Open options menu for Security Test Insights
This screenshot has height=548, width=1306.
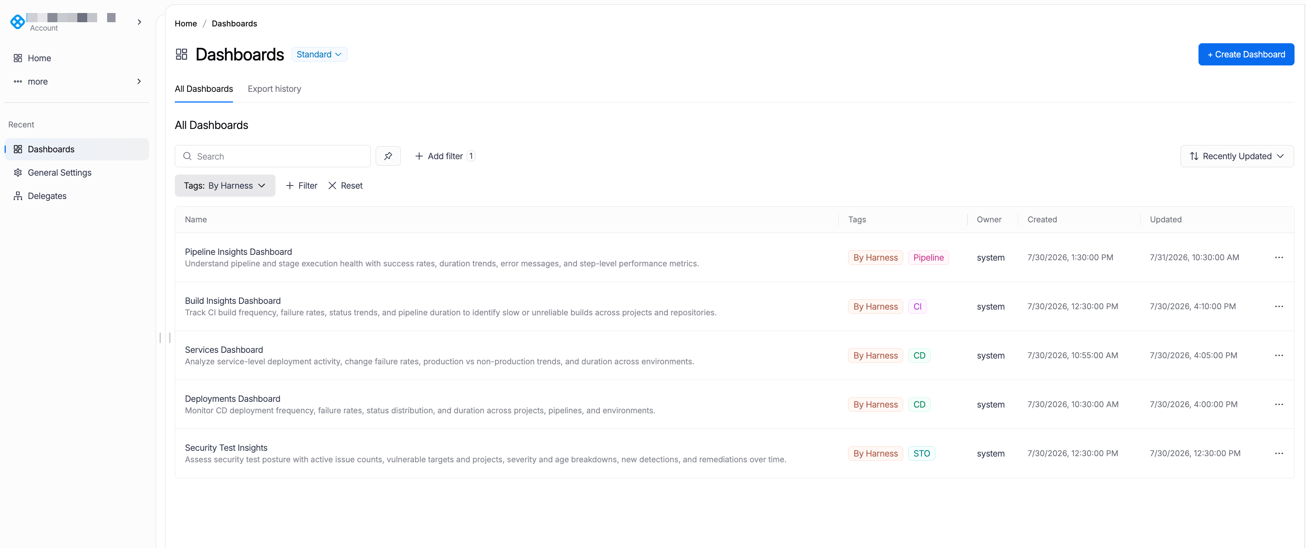click(1278, 453)
